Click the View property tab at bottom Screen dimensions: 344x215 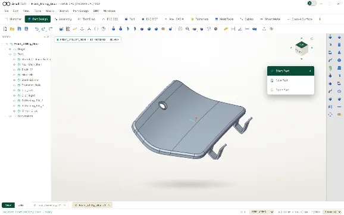point(8,205)
